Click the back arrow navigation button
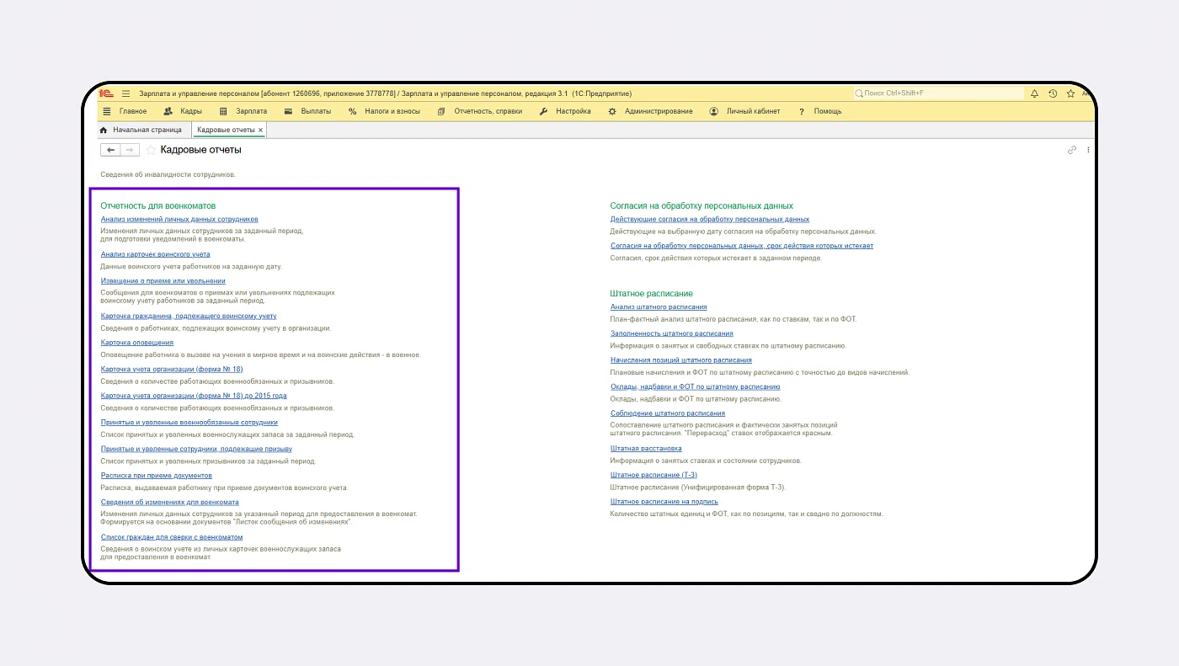This screenshot has width=1179, height=666. pos(110,150)
